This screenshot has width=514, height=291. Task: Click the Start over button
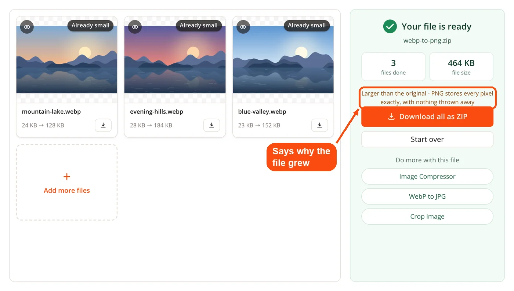tap(427, 139)
